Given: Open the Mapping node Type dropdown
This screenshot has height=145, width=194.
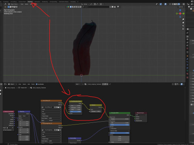Looking at the screenshot, I should point(26,116).
